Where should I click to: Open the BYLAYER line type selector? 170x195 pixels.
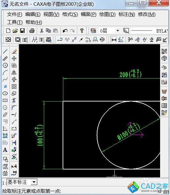point(162,31)
